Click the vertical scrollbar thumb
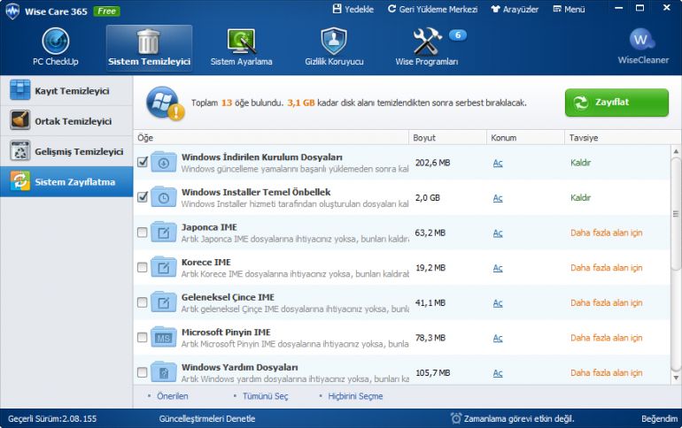 point(676,214)
